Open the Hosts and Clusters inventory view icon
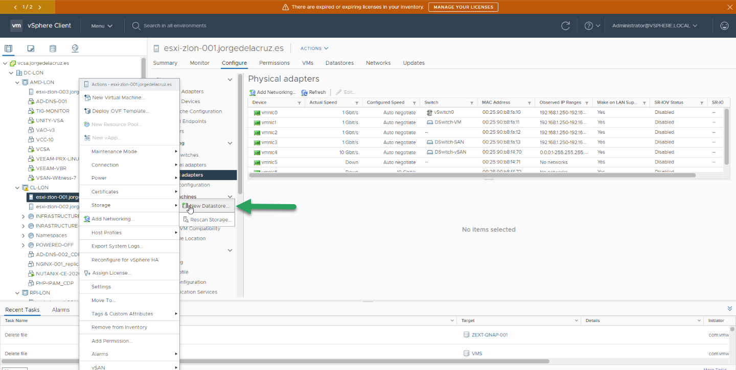The height and width of the screenshot is (370, 736). point(8,48)
